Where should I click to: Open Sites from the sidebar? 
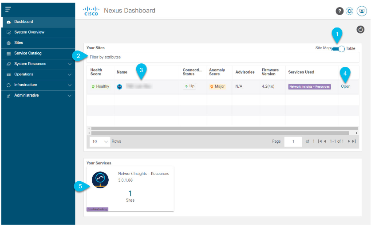(x=39, y=43)
